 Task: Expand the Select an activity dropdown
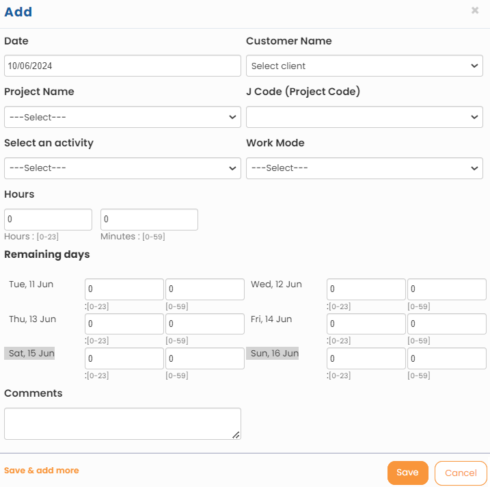[122, 168]
